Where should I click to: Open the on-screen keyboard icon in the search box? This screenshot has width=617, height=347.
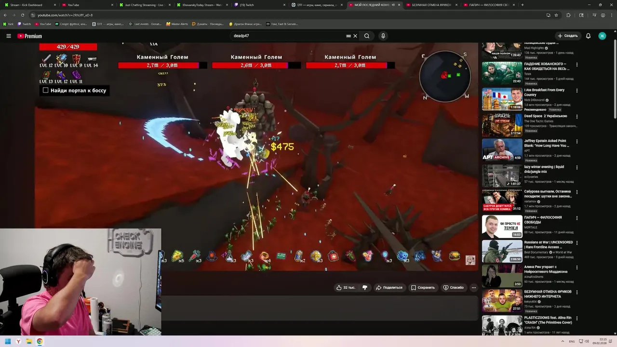[x=348, y=36]
